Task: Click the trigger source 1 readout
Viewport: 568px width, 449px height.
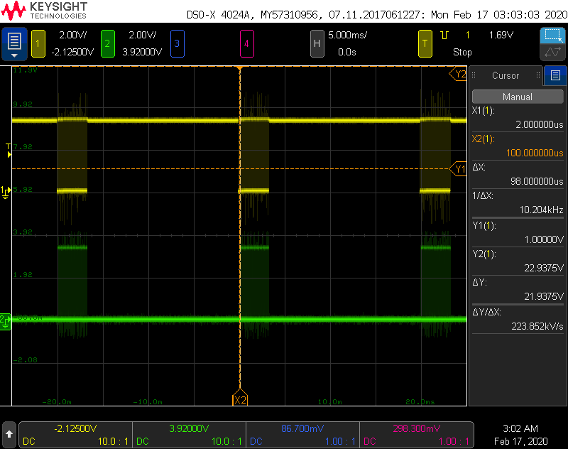Action: coord(468,35)
